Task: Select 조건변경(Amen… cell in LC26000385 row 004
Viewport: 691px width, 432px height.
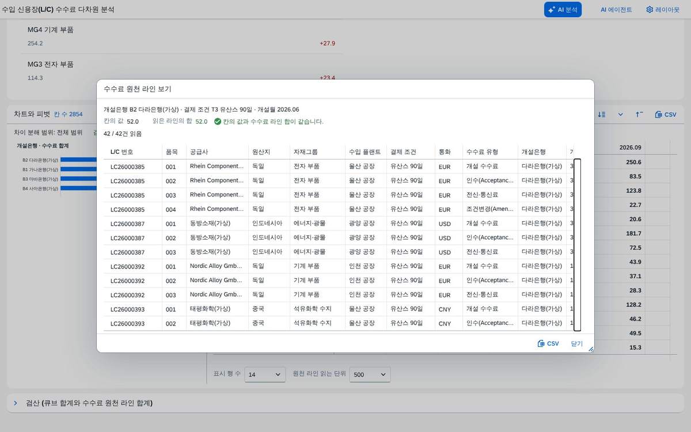Action: click(490, 209)
